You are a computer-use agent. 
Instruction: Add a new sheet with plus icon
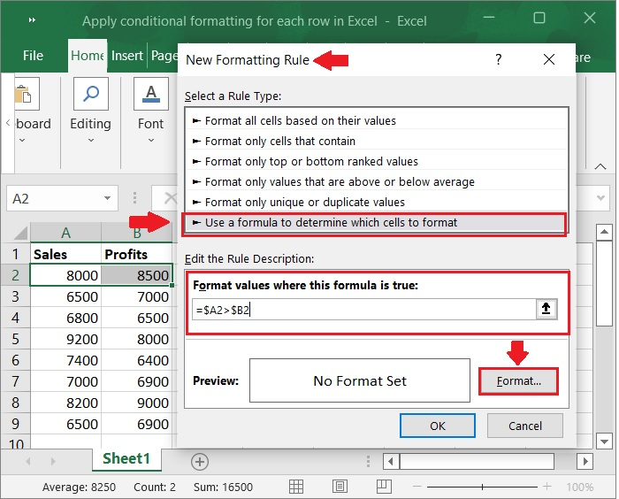(x=200, y=461)
